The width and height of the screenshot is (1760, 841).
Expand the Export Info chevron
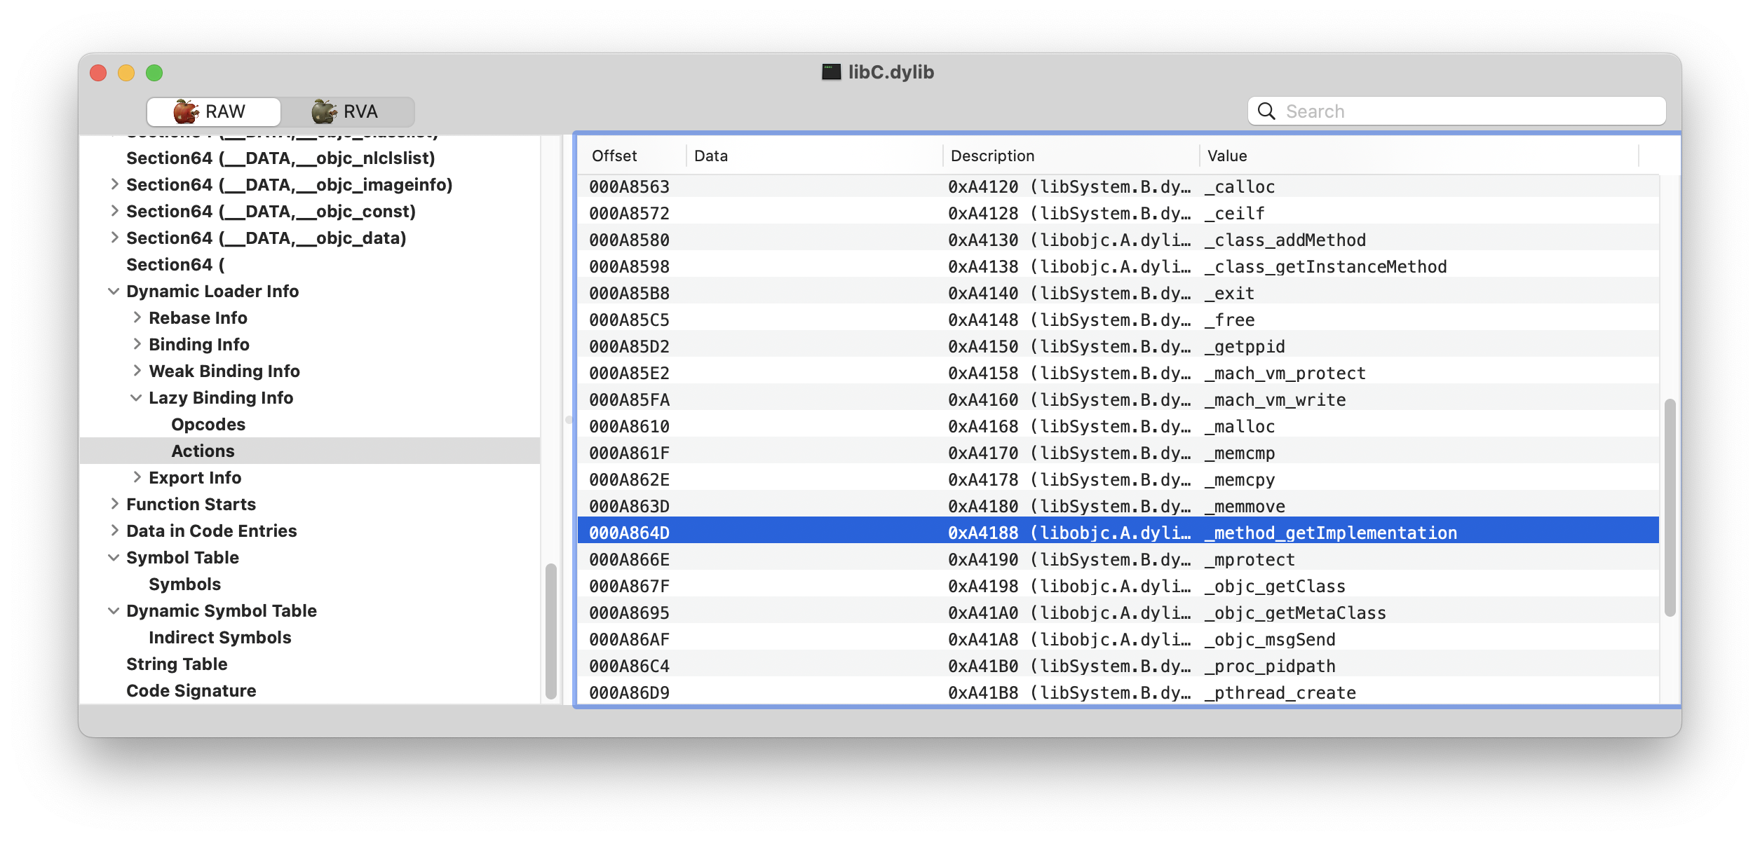[x=137, y=478]
